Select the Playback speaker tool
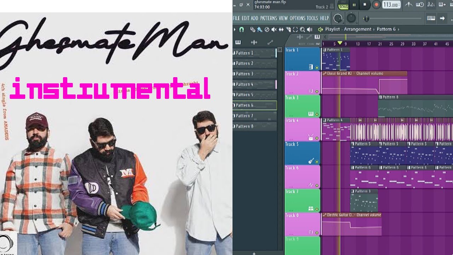453x255 pixels. click(x=310, y=29)
